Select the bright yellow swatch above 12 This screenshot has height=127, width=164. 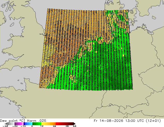42,124
